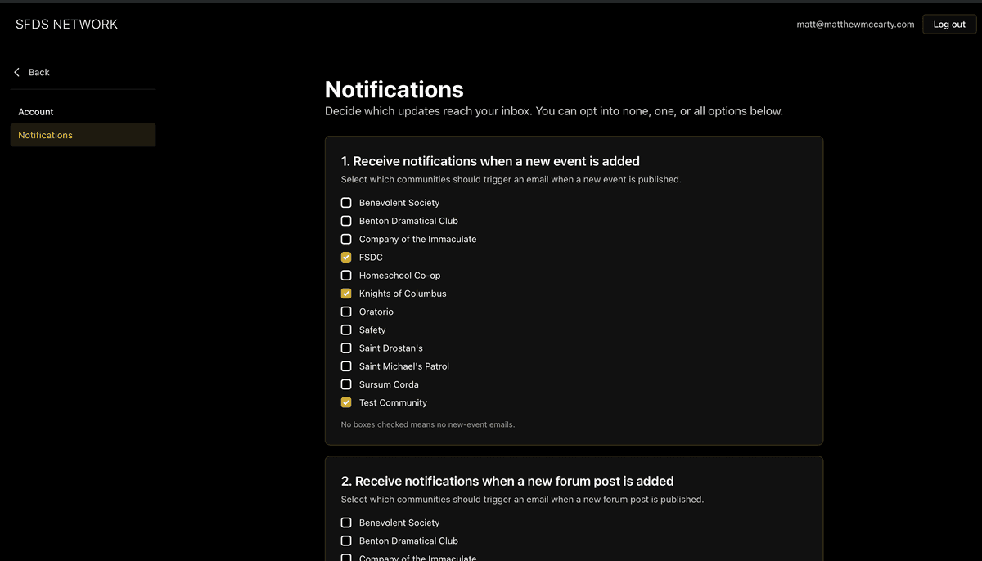This screenshot has height=561, width=982.
Task: Enable Safety community event emails
Action: (x=345, y=330)
